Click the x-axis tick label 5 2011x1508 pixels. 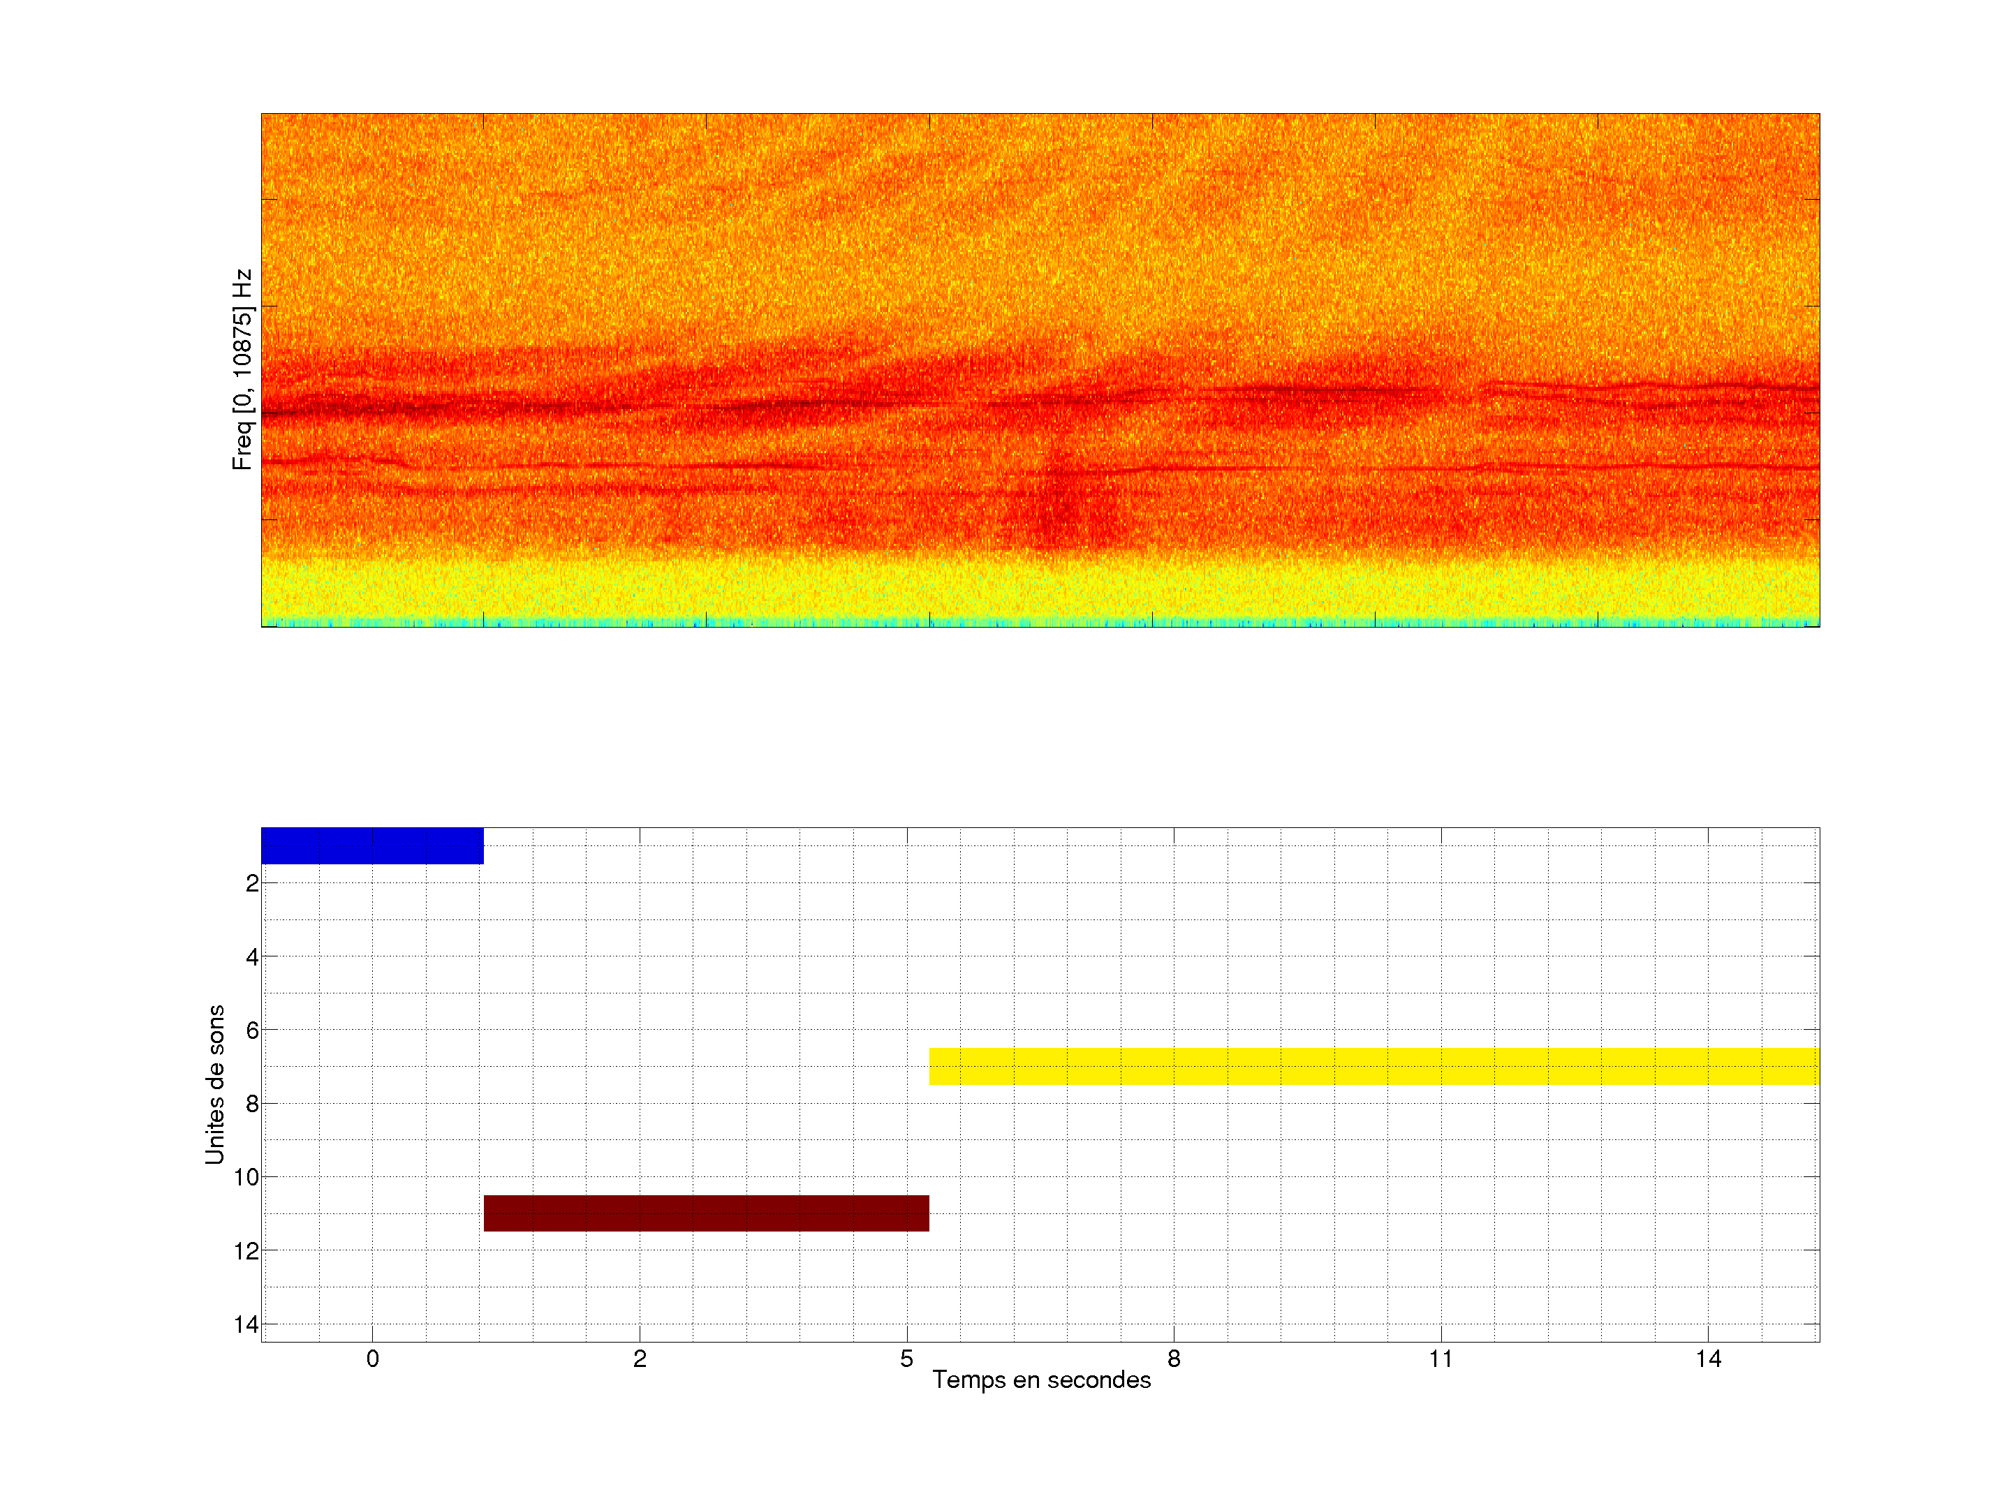click(906, 1359)
